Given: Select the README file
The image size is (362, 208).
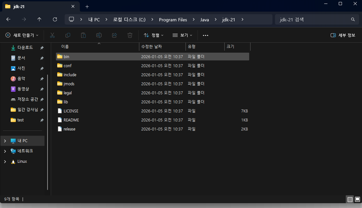Looking at the screenshot, I should pyautogui.click(x=152, y=120).
